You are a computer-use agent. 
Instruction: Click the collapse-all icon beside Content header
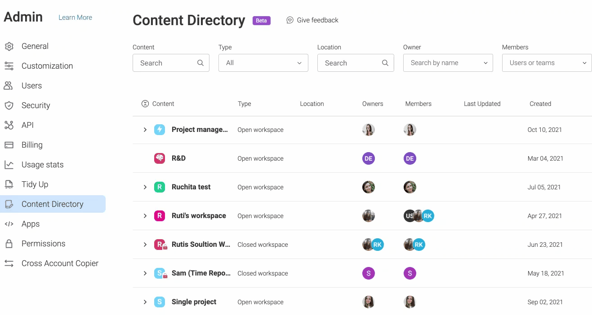[x=145, y=104]
